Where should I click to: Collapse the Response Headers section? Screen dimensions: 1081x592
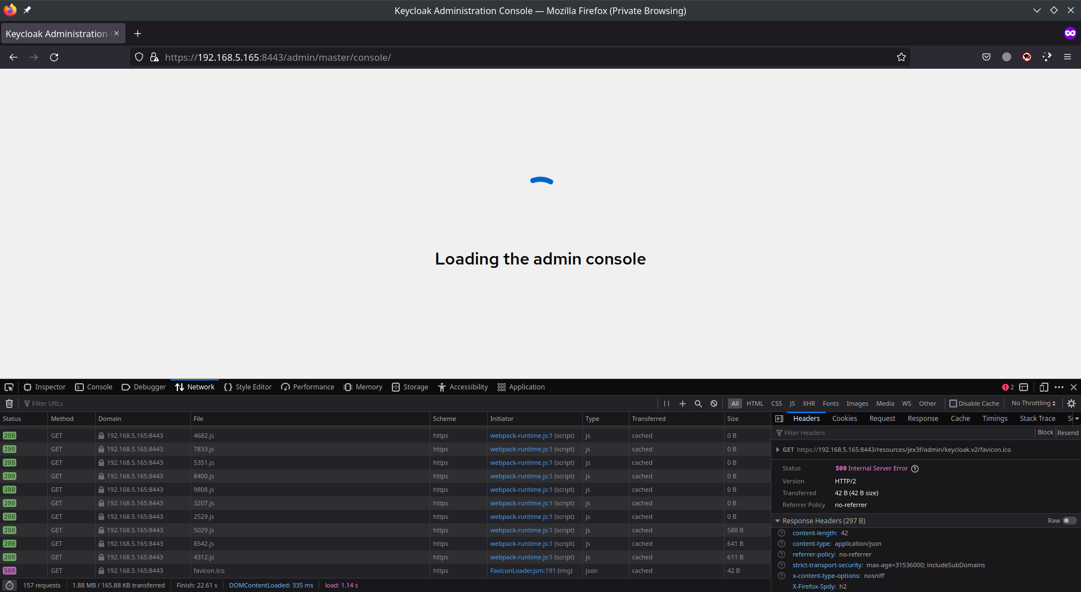[778, 521]
